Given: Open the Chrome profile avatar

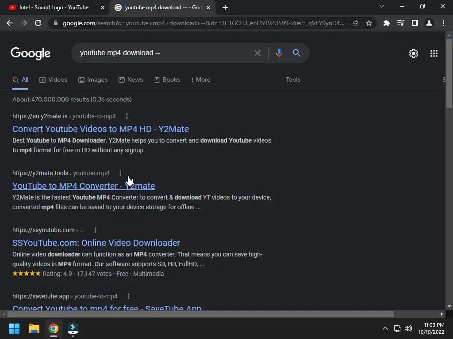Looking at the screenshot, I should coord(429,23).
